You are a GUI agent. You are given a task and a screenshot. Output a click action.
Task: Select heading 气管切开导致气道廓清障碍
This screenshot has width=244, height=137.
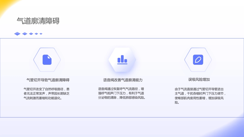tap(48, 80)
